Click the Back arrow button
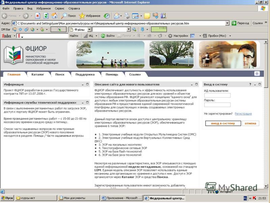The height and width of the screenshot is (203, 270). [4, 16]
